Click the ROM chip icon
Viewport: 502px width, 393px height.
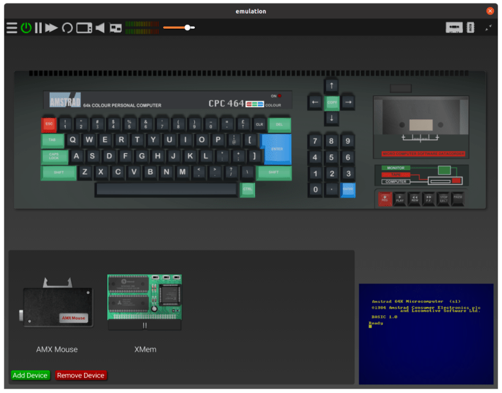[x=470, y=28]
